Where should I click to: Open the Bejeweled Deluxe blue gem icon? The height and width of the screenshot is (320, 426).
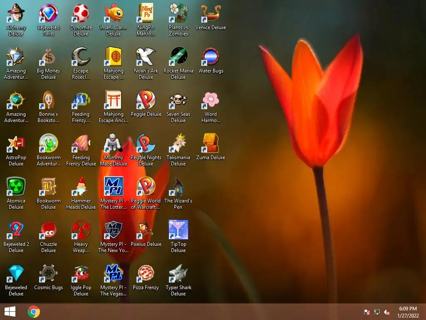coord(16,273)
